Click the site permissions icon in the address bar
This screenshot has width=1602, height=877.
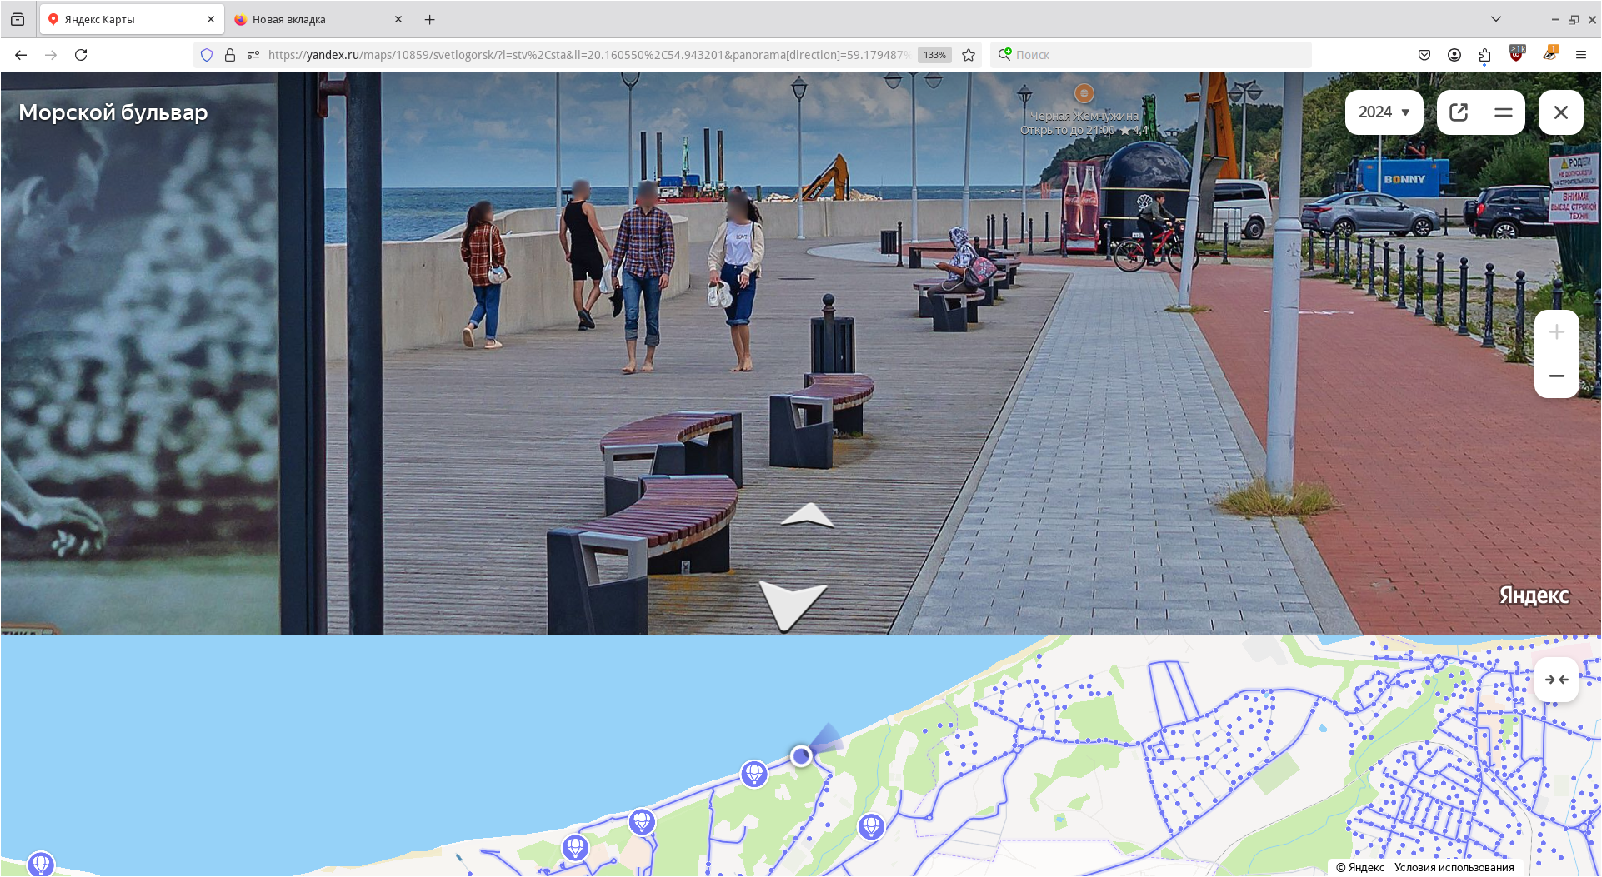click(253, 55)
